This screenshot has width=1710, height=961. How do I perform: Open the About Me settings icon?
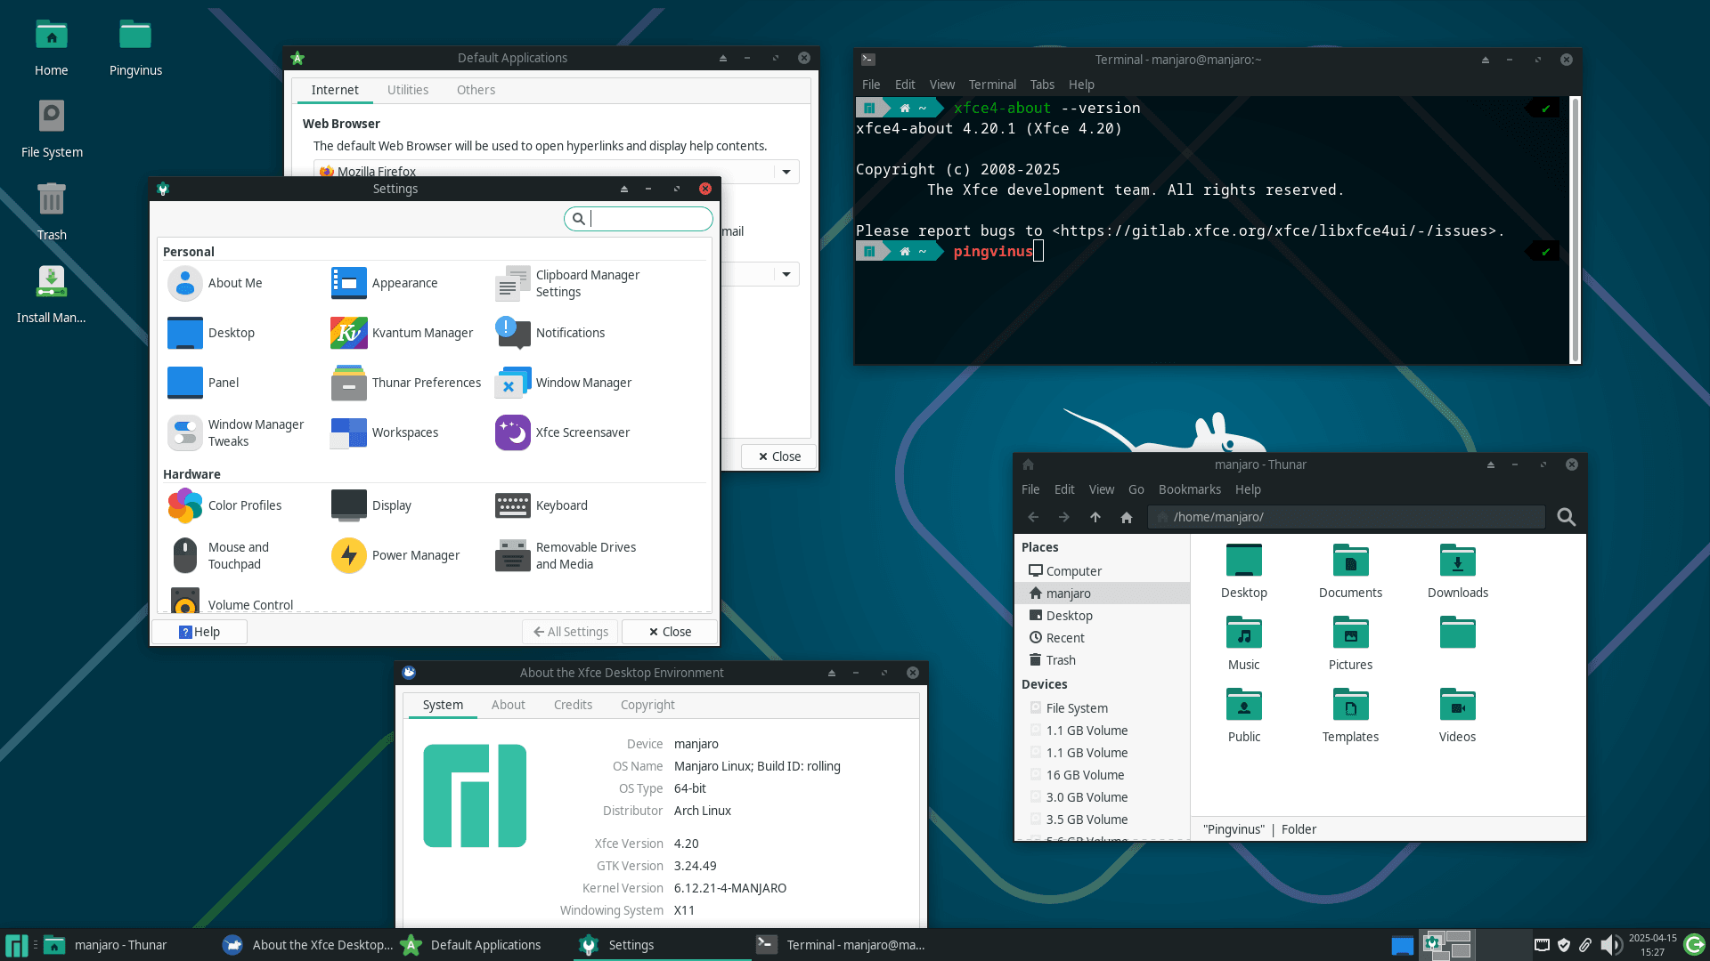click(184, 283)
